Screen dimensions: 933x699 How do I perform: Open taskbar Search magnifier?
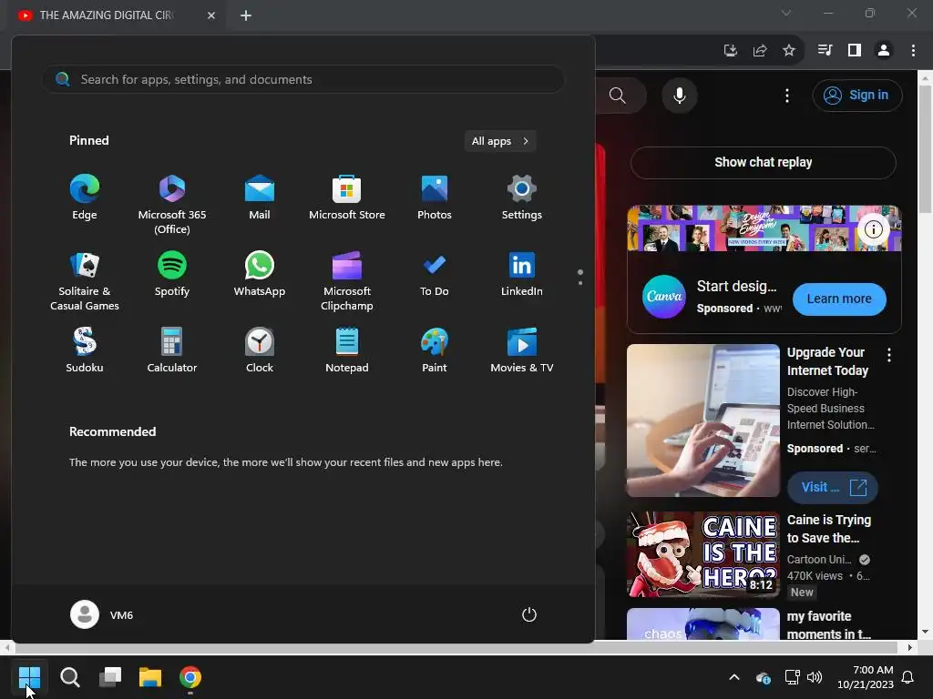[x=69, y=677]
